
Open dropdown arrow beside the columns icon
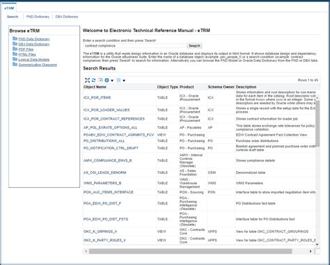pyautogui.click(x=124, y=81)
